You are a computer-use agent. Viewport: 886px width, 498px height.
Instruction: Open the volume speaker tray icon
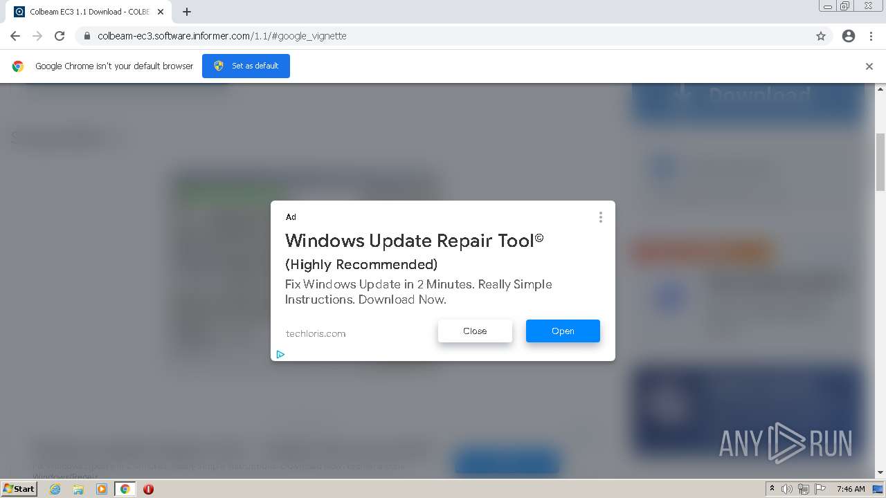click(787, 489)
